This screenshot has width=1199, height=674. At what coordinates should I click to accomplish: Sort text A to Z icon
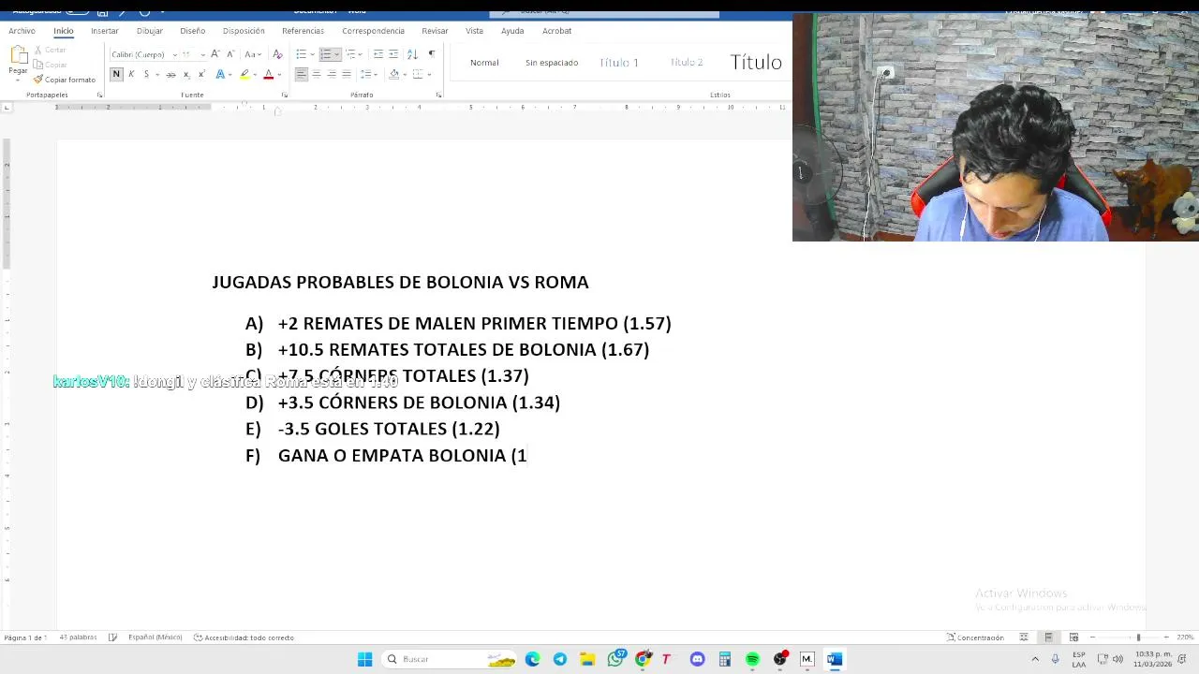(412, 54)
